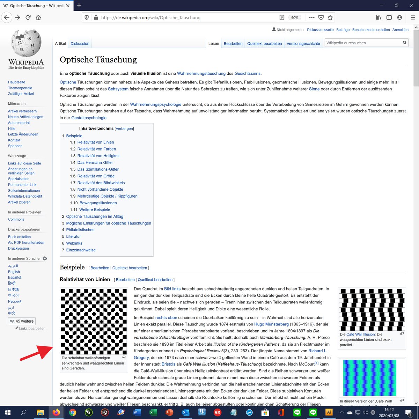The height and width of the screenshot is (419, 419).
Task: Expand 45 weitere languages
Action: point(22,321)
